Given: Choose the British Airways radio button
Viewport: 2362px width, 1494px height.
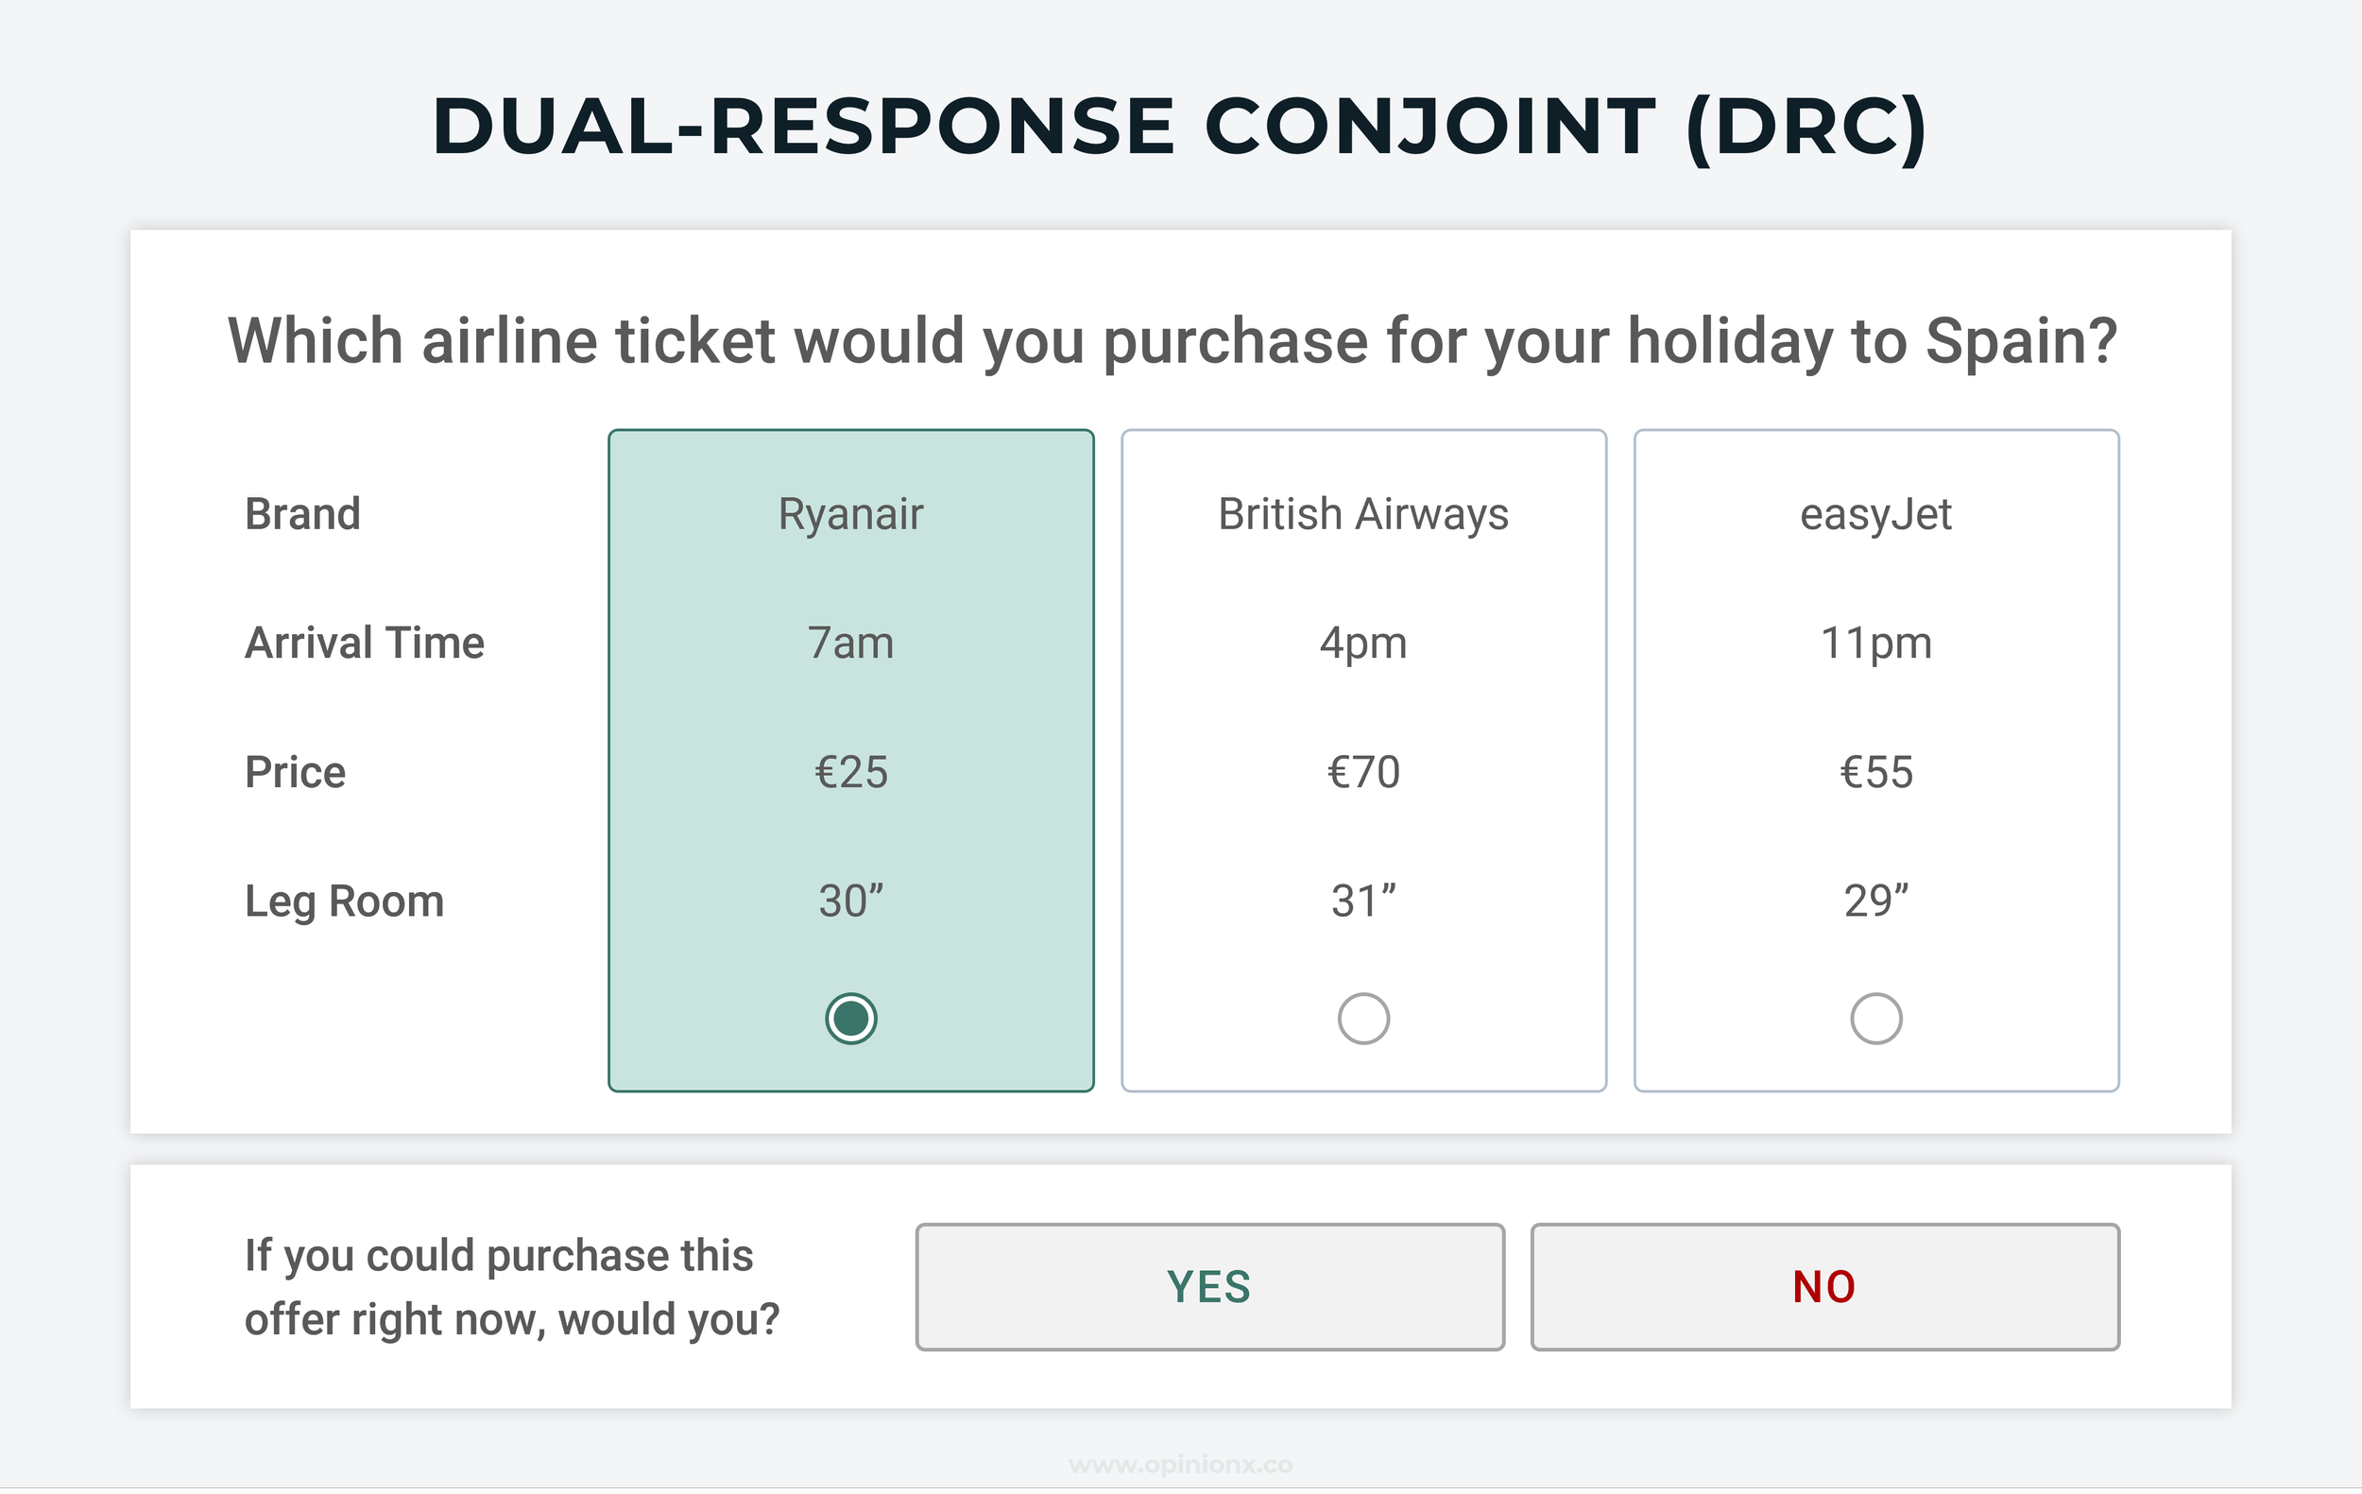Looking at the screenshot, I should pos(1363,1019).
